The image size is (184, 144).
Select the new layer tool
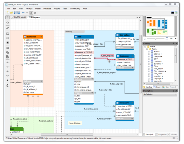pyautogui.click(x=7, y=34)
